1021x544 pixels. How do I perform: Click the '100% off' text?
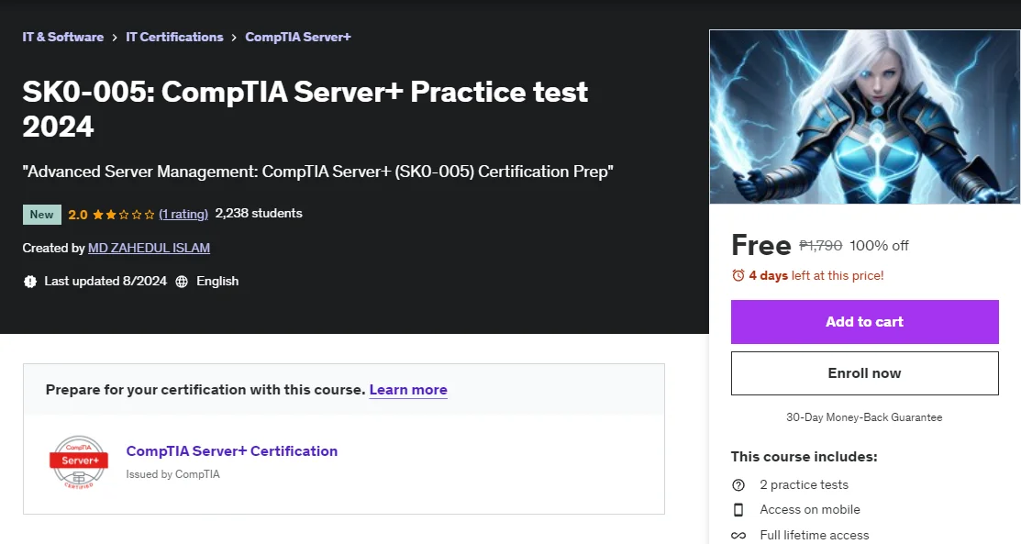pos(879,246)
